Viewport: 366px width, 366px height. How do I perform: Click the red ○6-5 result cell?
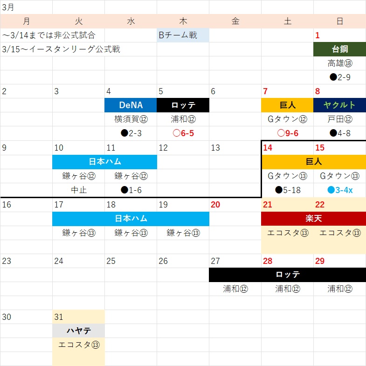click(183, 133)
